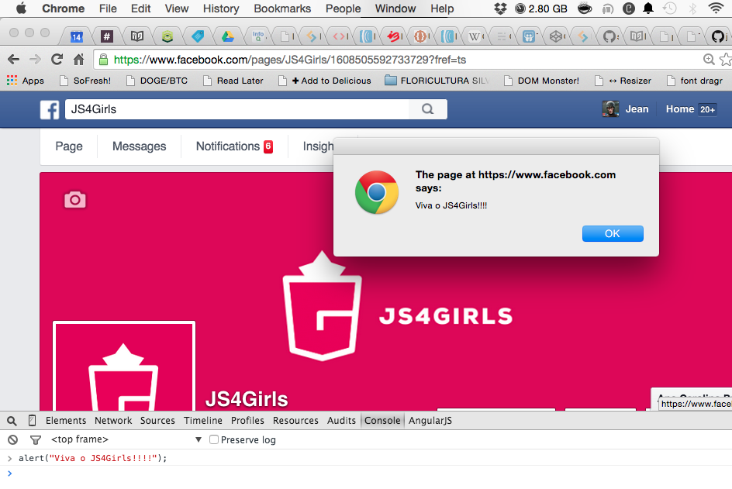Open the Read Later bookmark

[x=233, y=81]
